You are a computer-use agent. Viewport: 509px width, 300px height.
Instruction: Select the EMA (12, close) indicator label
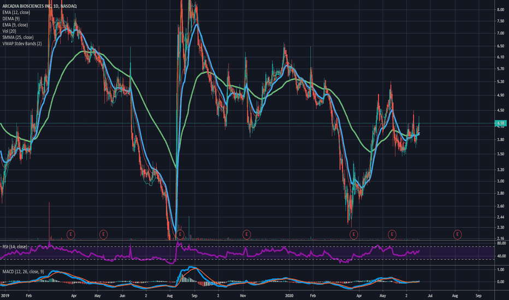coord(16,13)
